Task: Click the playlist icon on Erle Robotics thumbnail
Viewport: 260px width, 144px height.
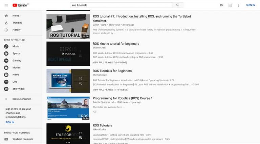Action: 81,138
